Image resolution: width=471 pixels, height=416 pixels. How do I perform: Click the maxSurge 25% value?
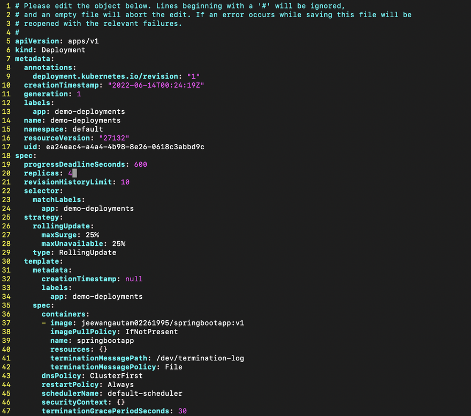[x=89, y=235]
